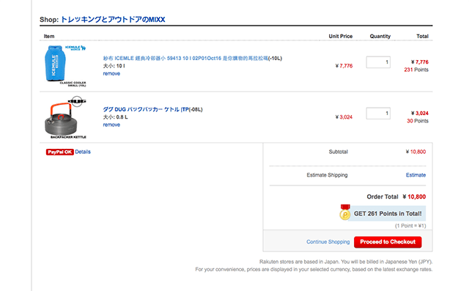Select the 大小: 10 l size text

(x=114, y=66)
